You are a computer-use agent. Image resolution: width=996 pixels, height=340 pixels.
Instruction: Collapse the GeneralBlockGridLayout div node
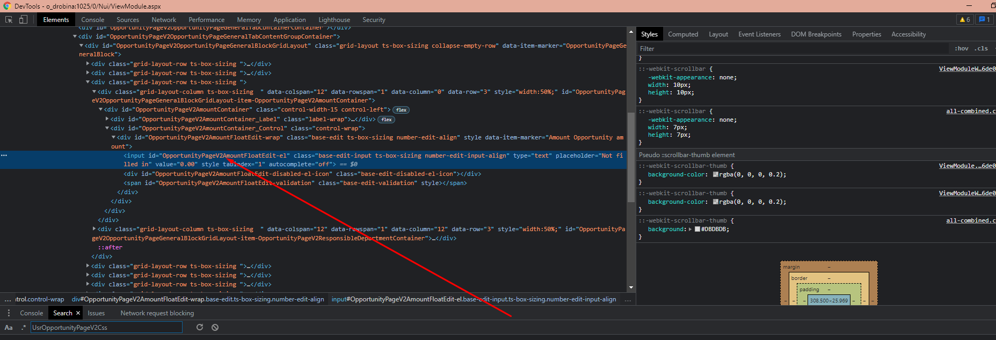point(82,46)
